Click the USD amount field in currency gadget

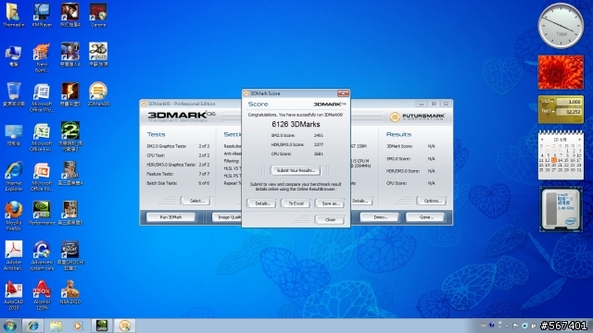pyautogui.click(x=569, y=102)
